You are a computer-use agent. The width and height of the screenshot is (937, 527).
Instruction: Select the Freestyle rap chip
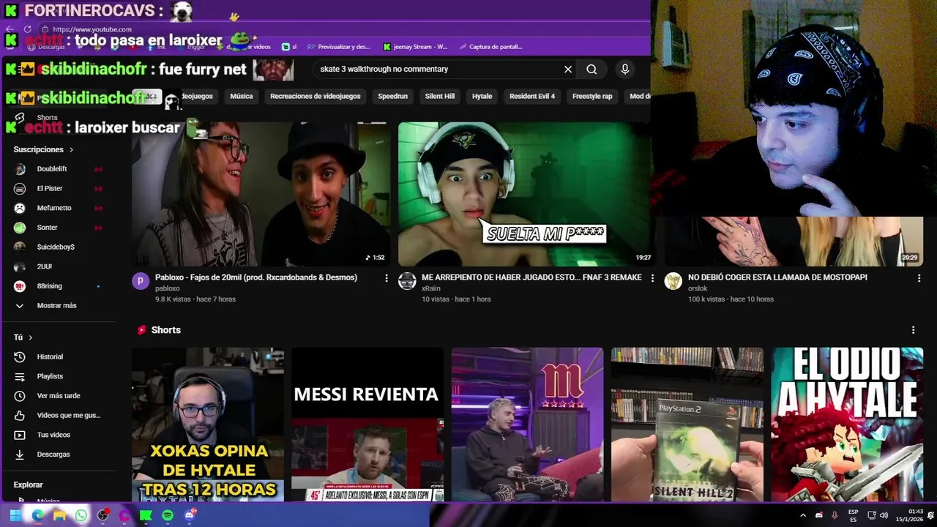pyautogui.click(x=592, y=96)
